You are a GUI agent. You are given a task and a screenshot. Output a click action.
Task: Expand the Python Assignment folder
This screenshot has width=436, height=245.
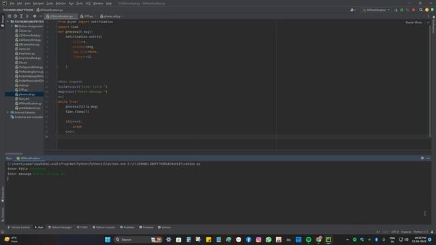click(x=12, y=26)
